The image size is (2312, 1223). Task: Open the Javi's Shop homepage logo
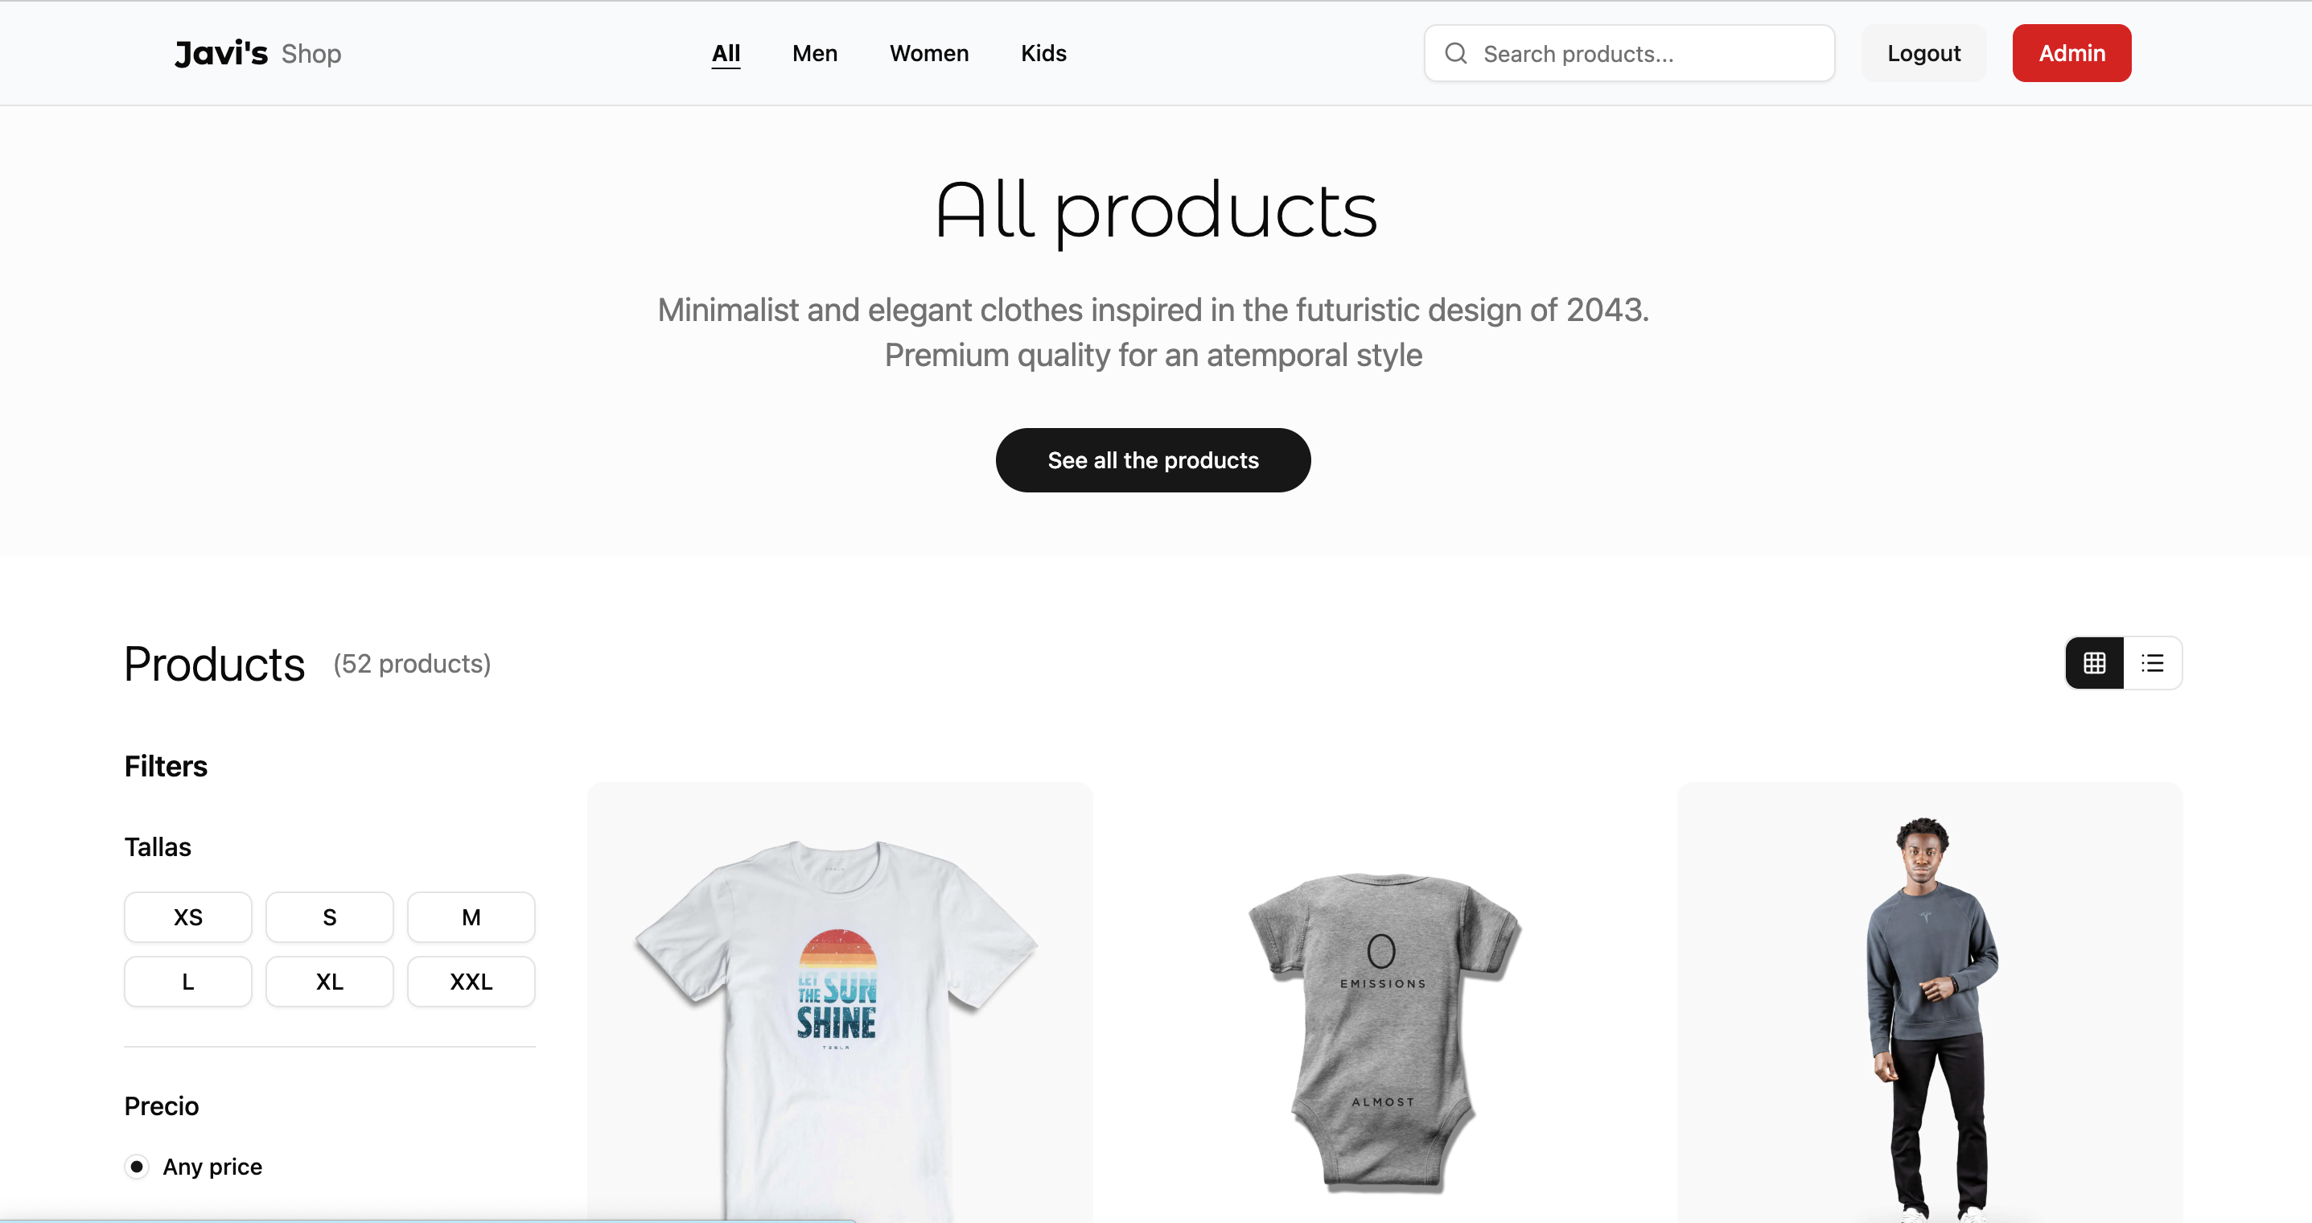[258, 53]
